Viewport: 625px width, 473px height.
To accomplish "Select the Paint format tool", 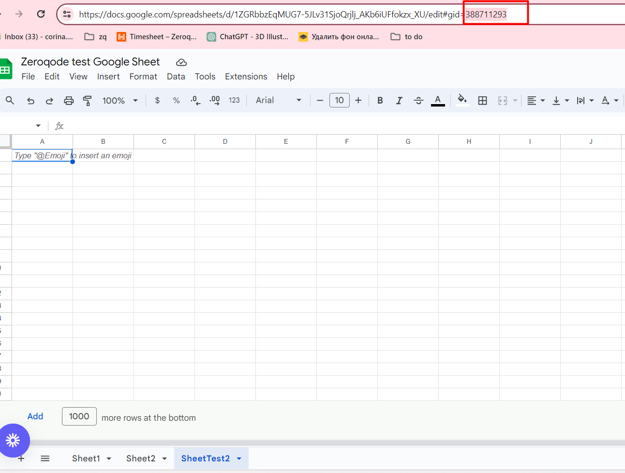I will [88, 101].
